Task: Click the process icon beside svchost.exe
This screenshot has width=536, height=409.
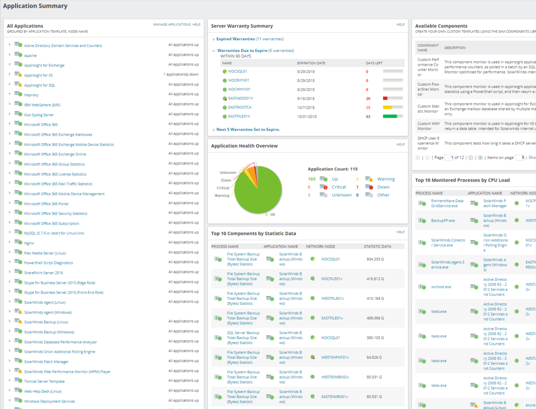Action: [422, 287]
